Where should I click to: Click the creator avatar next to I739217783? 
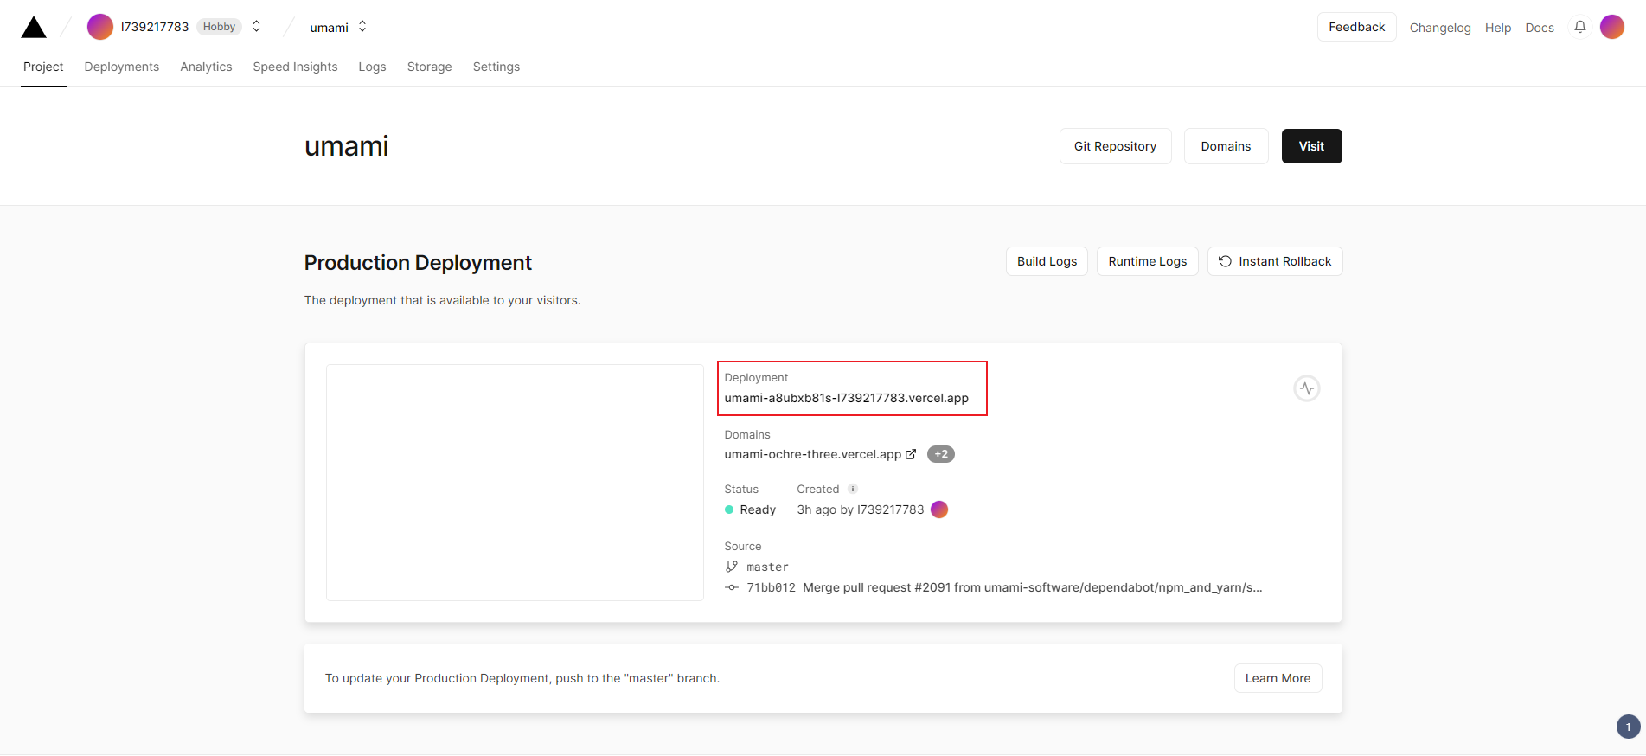click(939, 509)
